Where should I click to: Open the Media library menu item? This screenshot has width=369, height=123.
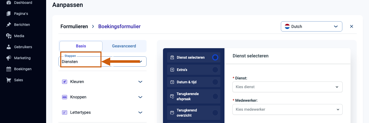(19, 36)
